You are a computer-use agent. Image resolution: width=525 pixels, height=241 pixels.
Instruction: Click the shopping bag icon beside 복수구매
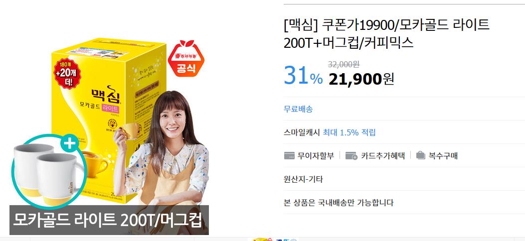pos(420,155)
